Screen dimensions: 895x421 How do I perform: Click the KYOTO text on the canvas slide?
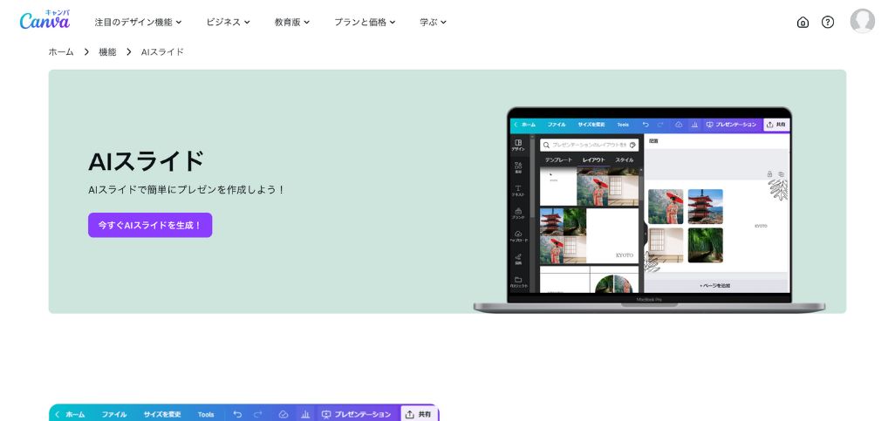[x=761, y=227]
